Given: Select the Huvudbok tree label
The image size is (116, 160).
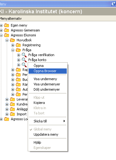Looking at the screenshot, I should click(x=24, y=40).
